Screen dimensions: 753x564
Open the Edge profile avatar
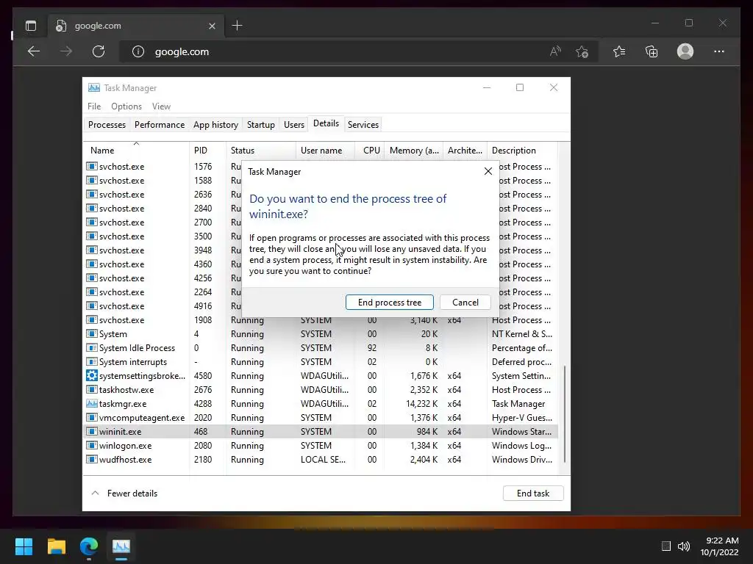coord(685,51)
